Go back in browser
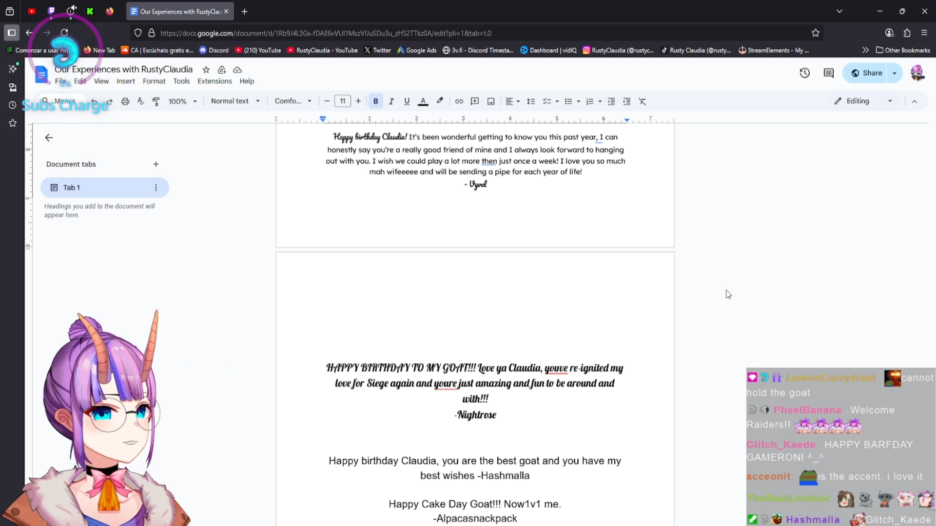Screen dimensions: 936x526 29,33
